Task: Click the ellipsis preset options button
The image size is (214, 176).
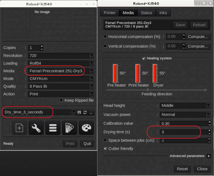Action: point(91,112)
